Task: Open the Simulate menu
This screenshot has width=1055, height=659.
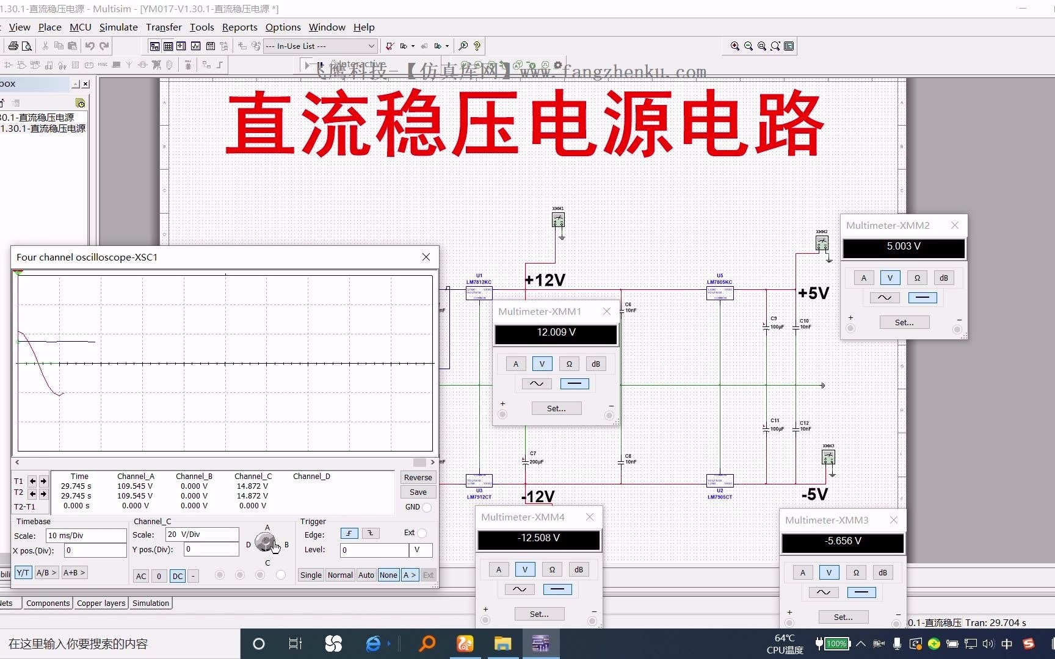Action: tap(118, 27)
